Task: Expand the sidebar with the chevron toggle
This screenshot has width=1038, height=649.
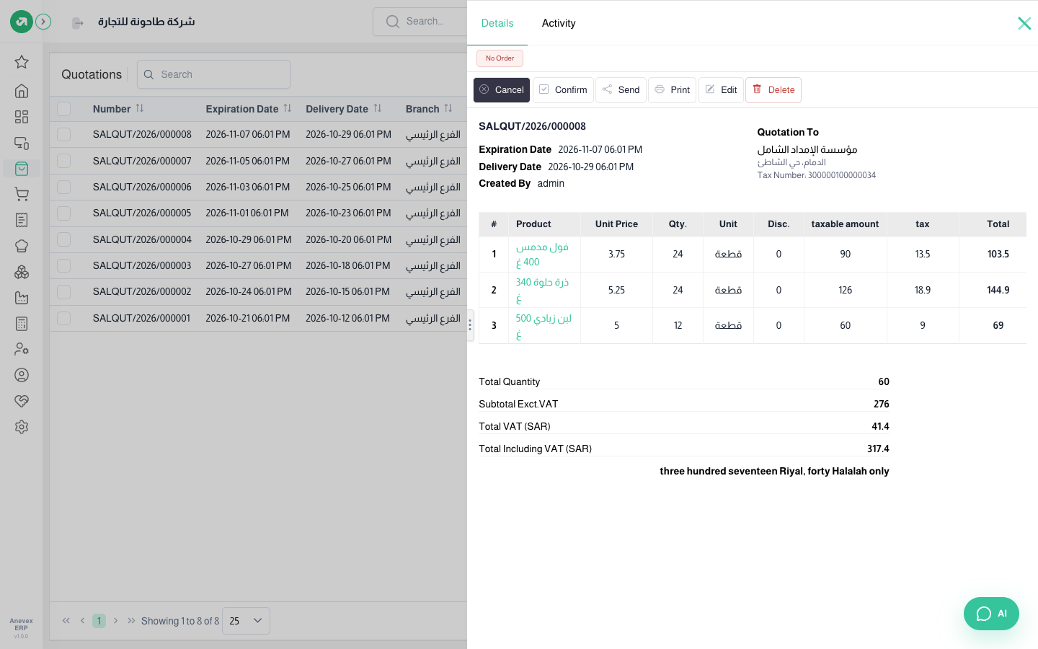Action: (43, 22)
